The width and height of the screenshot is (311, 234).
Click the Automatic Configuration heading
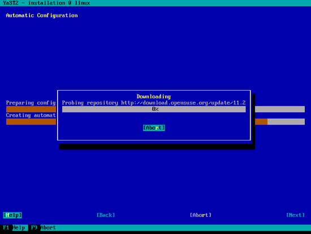[42, 15]
